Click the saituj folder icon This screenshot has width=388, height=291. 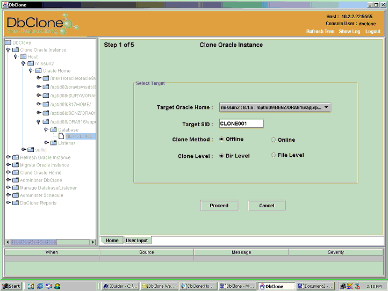pyautogui.click(x=31, y=150)
